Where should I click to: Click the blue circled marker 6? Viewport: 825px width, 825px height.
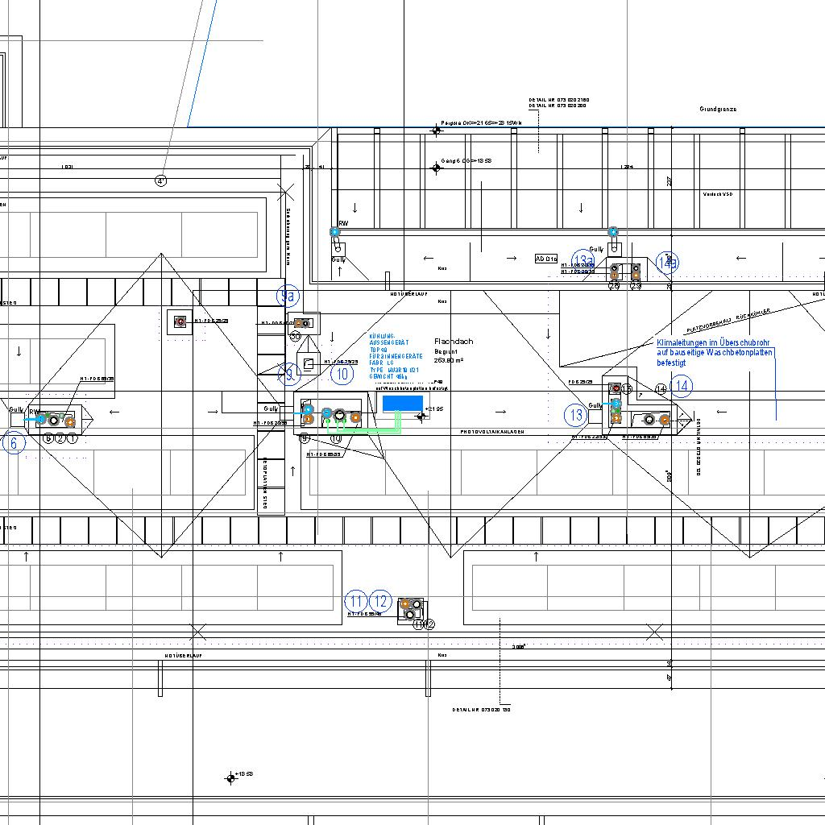[x=14, y=442]
